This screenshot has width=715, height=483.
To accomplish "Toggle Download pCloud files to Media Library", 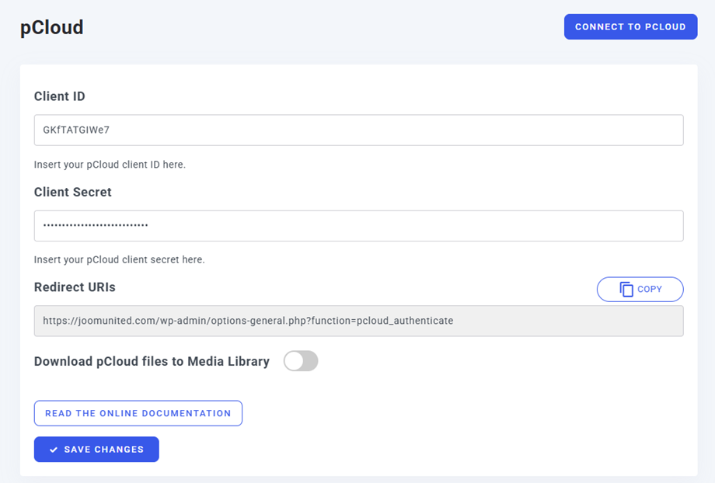I will click(301, 361).
